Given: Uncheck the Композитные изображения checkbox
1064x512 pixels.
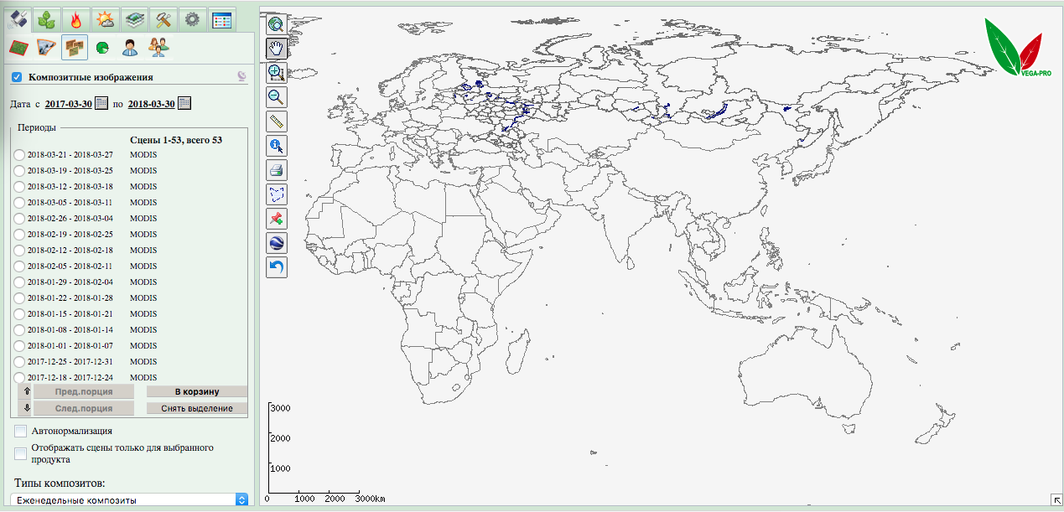Looking at the screenshot, I should pyautogui.click(x=17, y=77).
